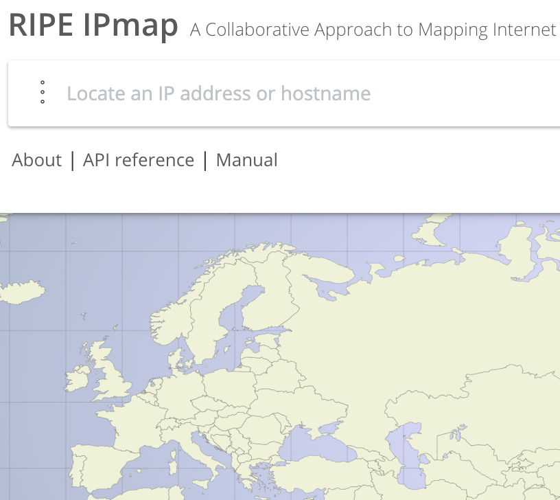Open the About link

click(x=36, y=160)
